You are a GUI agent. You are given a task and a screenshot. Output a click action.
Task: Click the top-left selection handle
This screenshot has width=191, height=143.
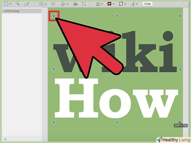[x=54, y=16]
